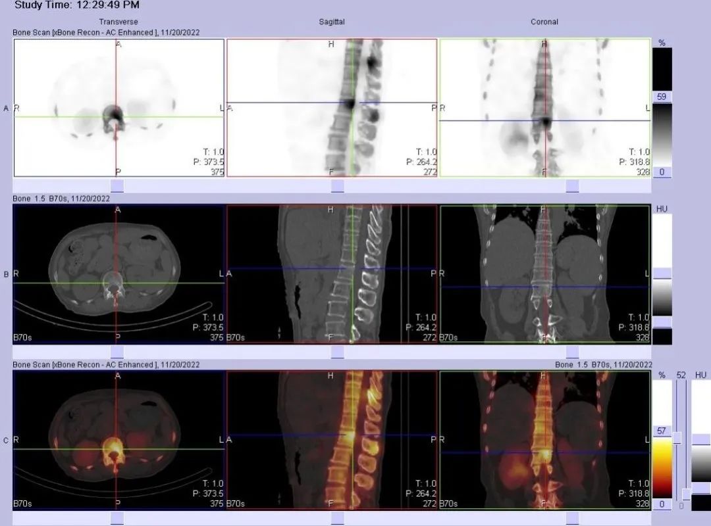The width and height of the screenshot is (711, 526).
Task: Click row A's Bone Scan xBone Recon series label
Action: click(x=106, y=33)
